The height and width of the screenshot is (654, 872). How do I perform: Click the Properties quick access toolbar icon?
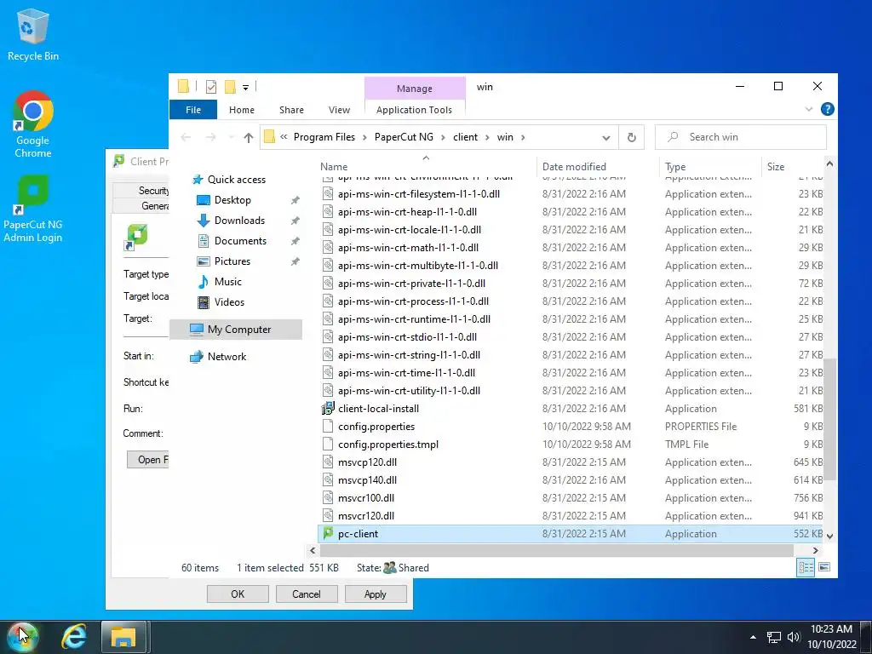211,87
